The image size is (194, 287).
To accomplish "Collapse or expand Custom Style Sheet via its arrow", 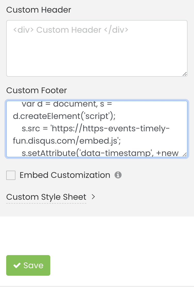I will (x=93, y=197).
